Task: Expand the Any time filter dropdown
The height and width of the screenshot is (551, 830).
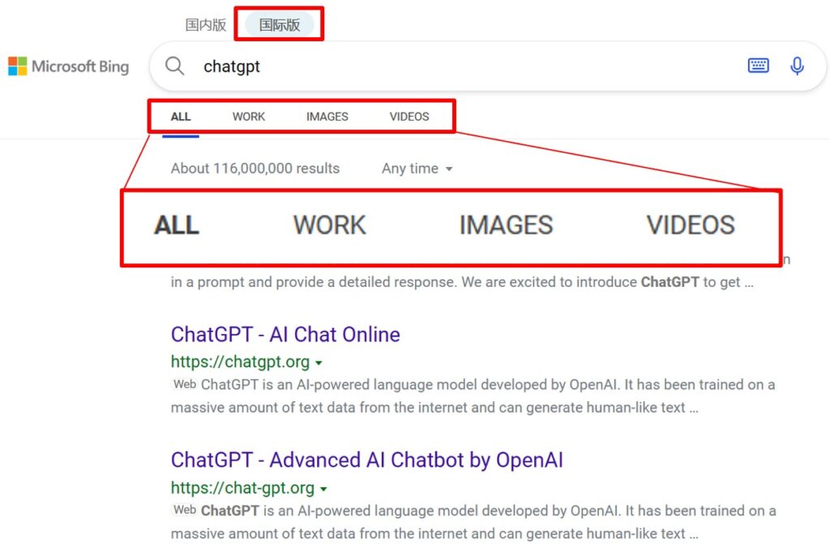Action: pyautogui.click(x=417, y=169)
